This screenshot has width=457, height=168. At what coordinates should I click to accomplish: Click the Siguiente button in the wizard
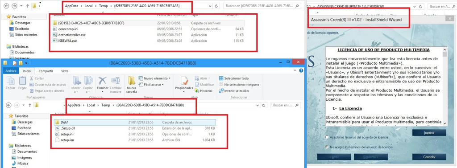point(371,157)
